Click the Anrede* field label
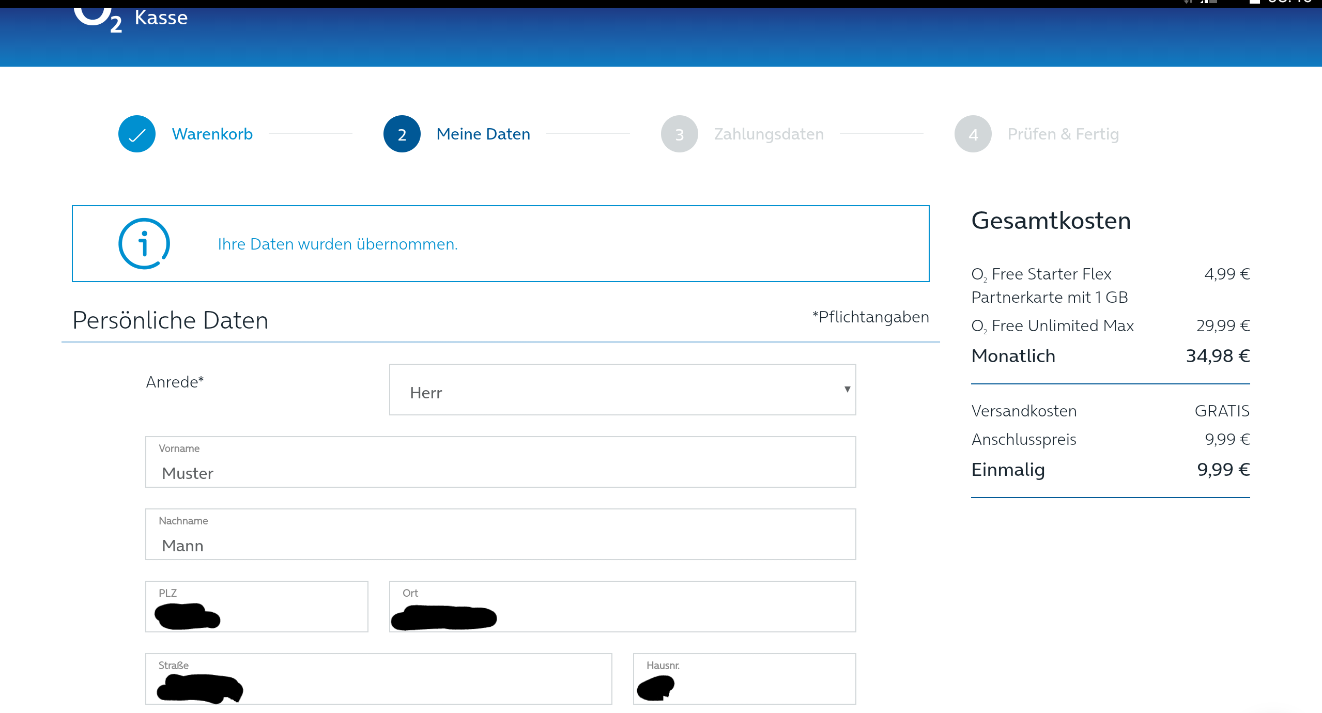Screen dimensions: 1322x713 tap(175, 382)
